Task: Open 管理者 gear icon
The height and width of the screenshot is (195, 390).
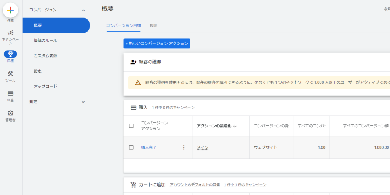Action: pos(11,113)
